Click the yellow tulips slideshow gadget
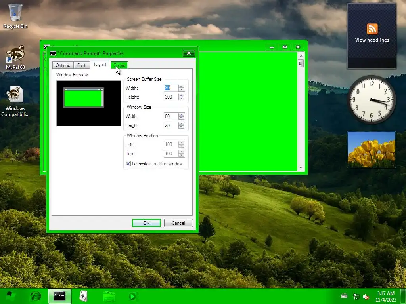The height and width of the screenshot is (304, 406). [x=371, y=150]
